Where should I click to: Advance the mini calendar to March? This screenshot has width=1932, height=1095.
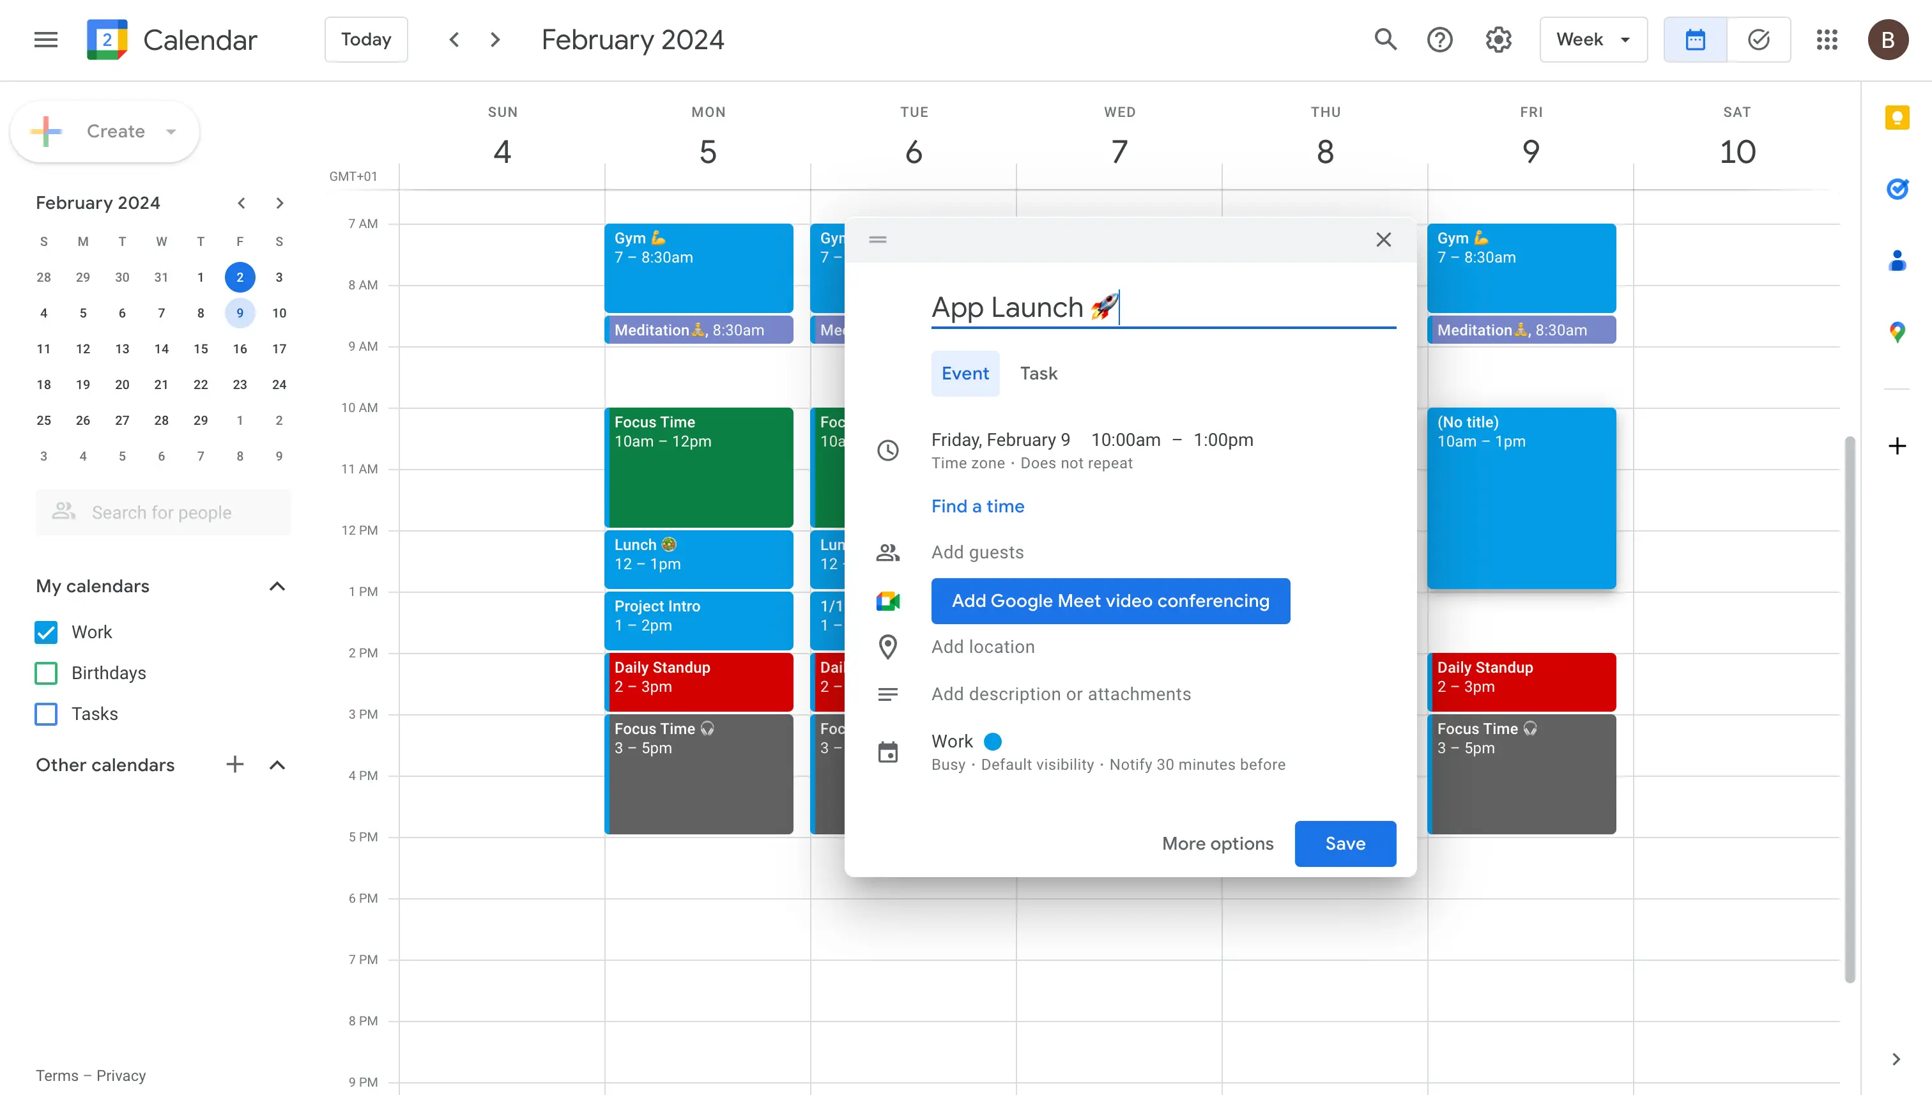[x=279, y=203]
